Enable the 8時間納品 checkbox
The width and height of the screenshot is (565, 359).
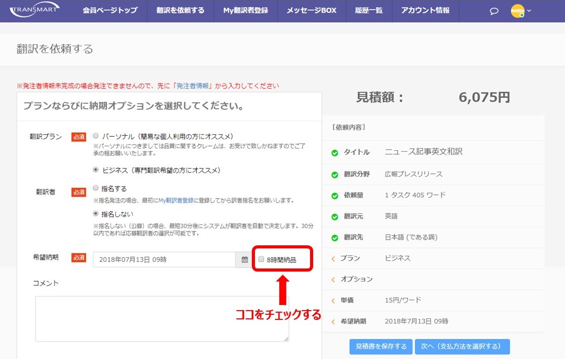[261, 260]
